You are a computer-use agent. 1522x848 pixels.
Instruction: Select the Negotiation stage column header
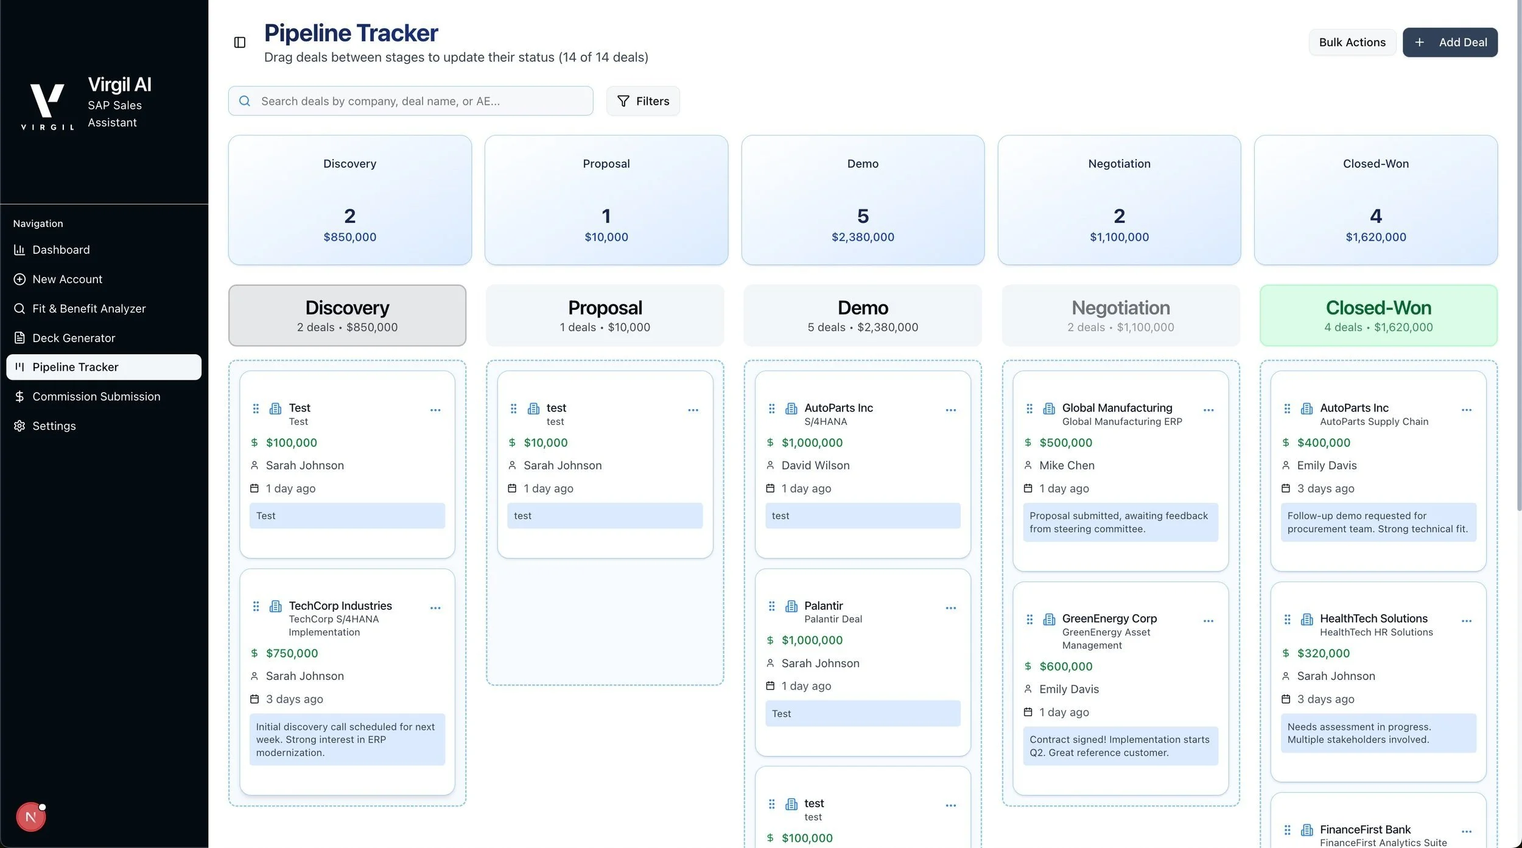pos(1121,315)
